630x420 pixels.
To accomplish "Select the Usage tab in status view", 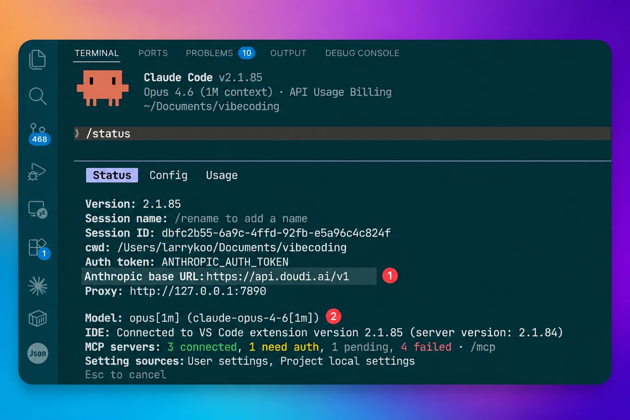I will [x=222, y=175].
